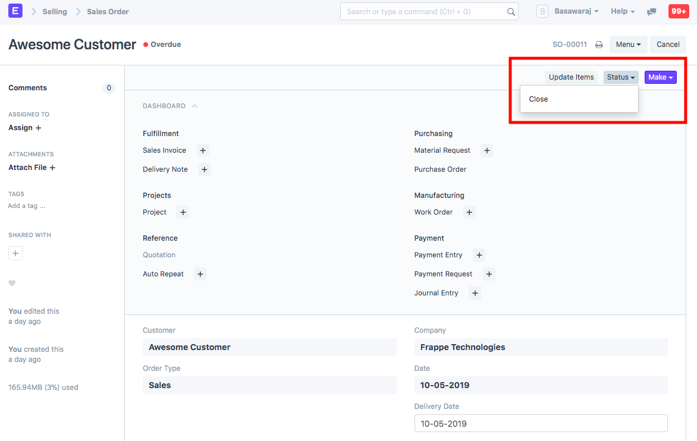The height and width of the screenshot is (441, 697).
Task: Click plus icon next to Material Request
Action: (486, 150)
